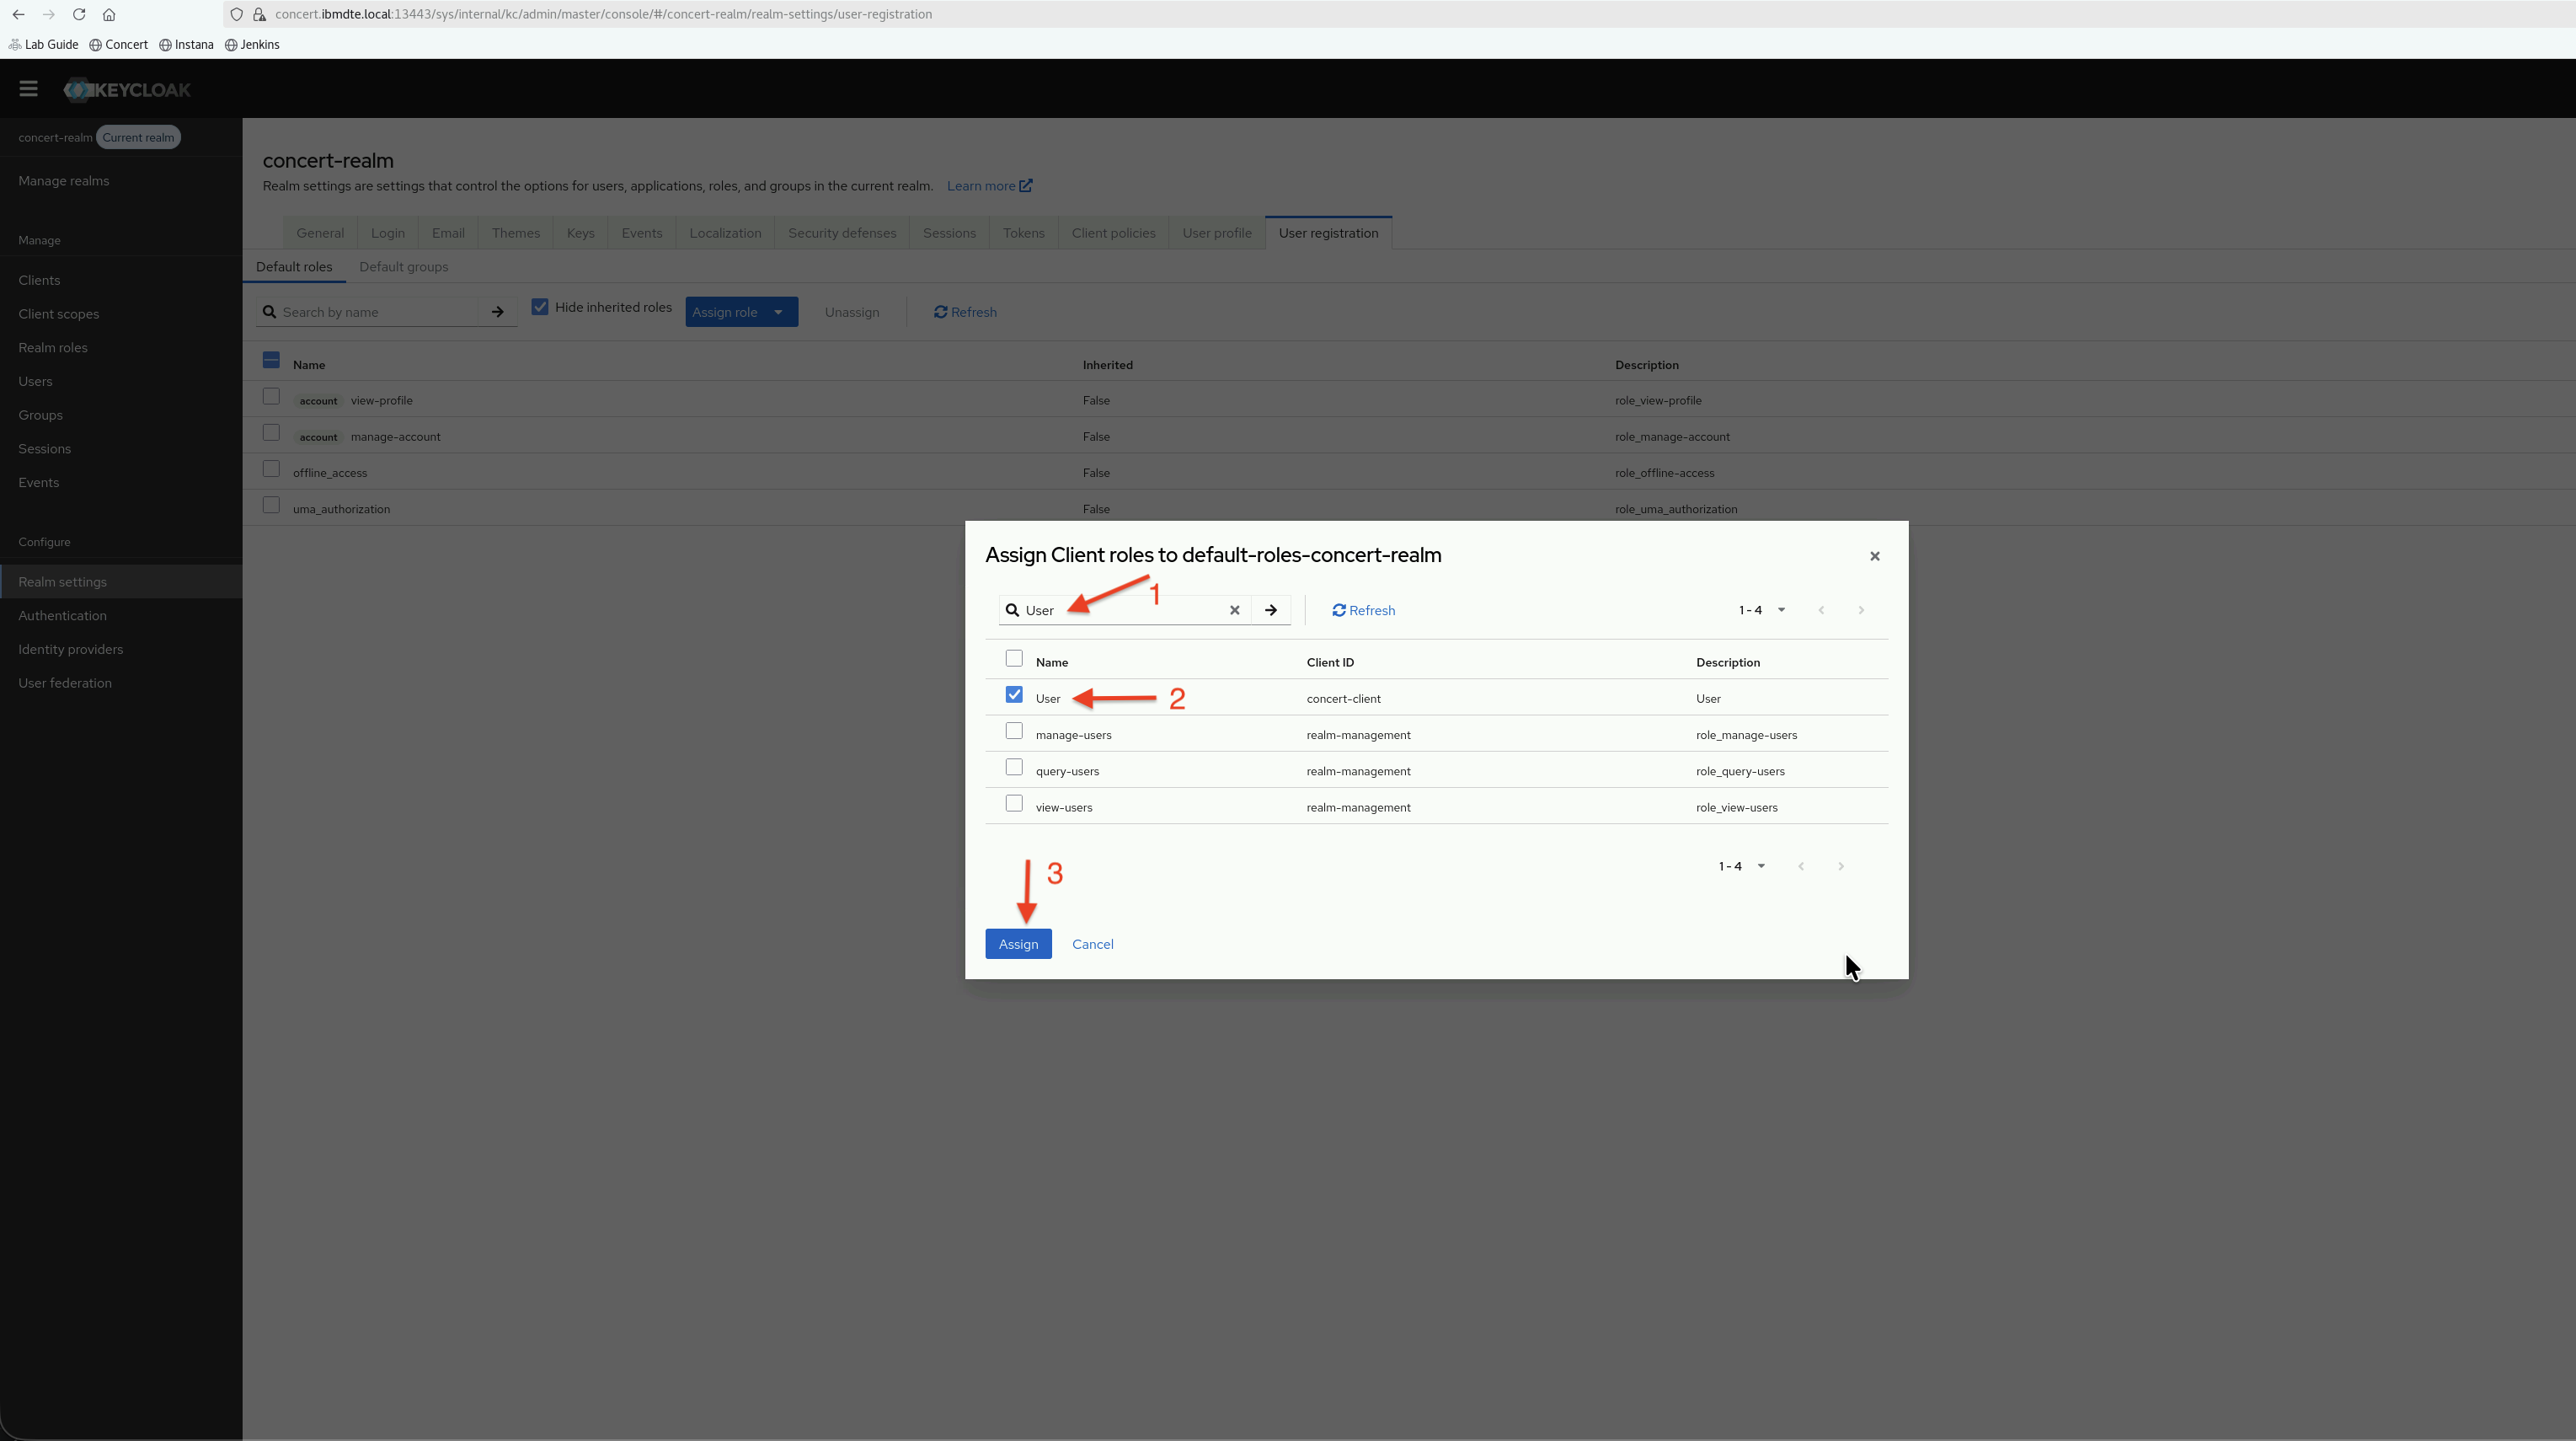Switch to the Security defenses tab
This screenshot has height=1441, width=2576.
coord(842,233)
